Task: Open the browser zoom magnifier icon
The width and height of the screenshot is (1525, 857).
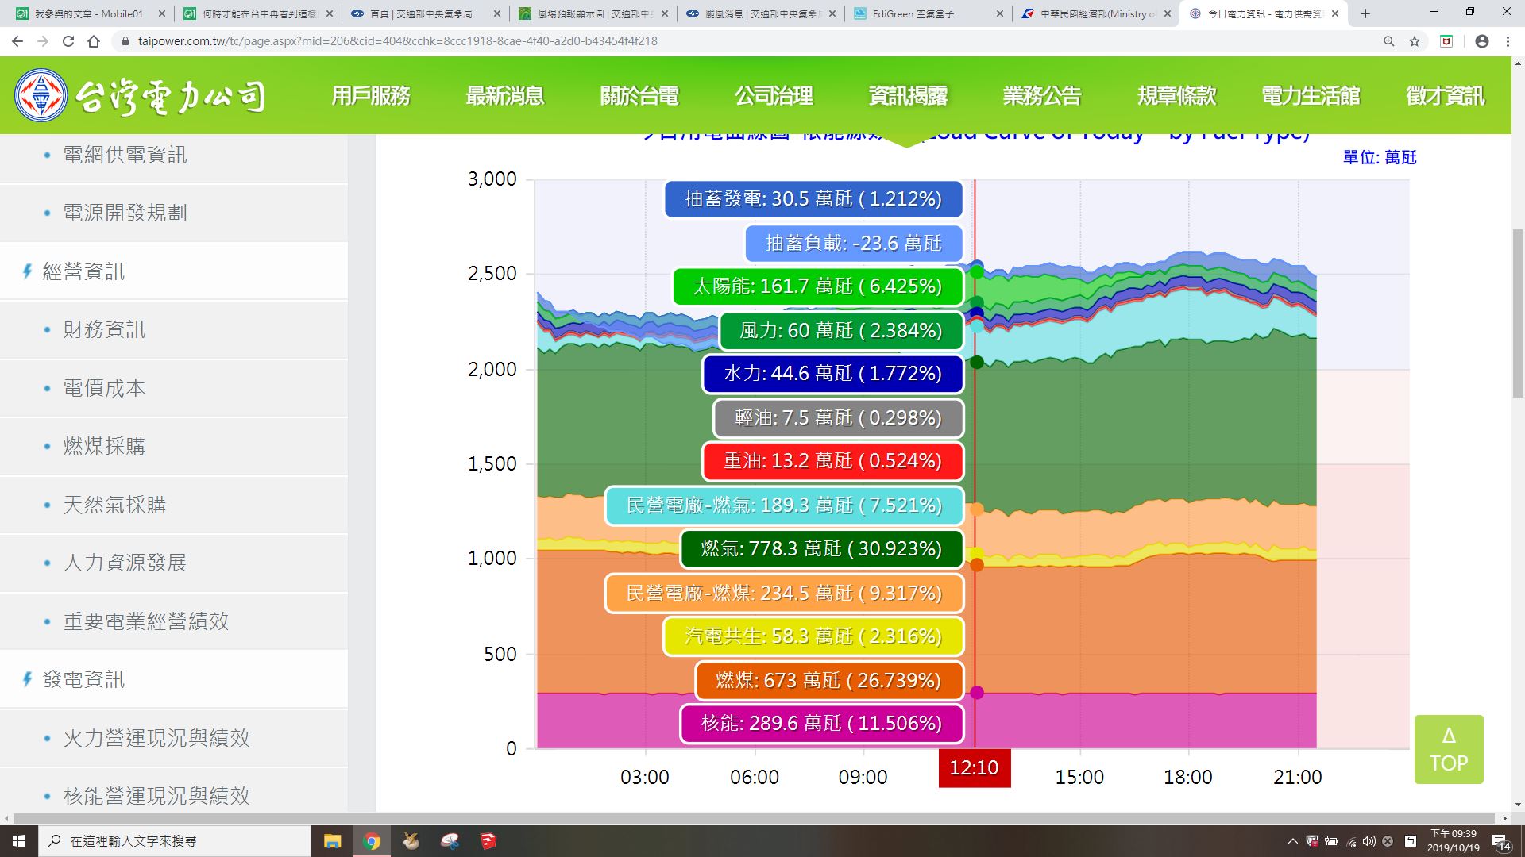Action: pos(1389,41)
